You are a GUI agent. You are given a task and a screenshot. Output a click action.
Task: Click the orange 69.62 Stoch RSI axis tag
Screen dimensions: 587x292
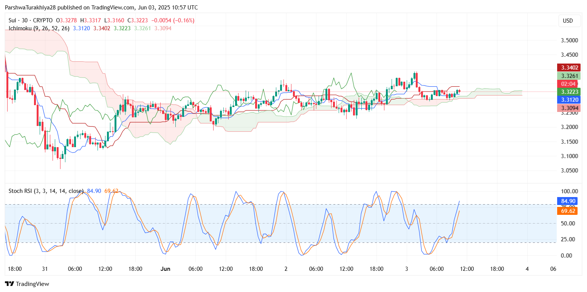pyautogui.click(x=568, y=211)
